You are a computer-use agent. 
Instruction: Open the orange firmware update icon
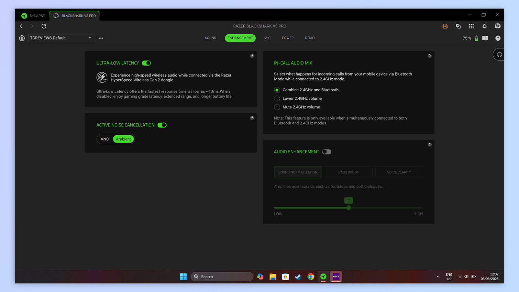tap(445, 26)
